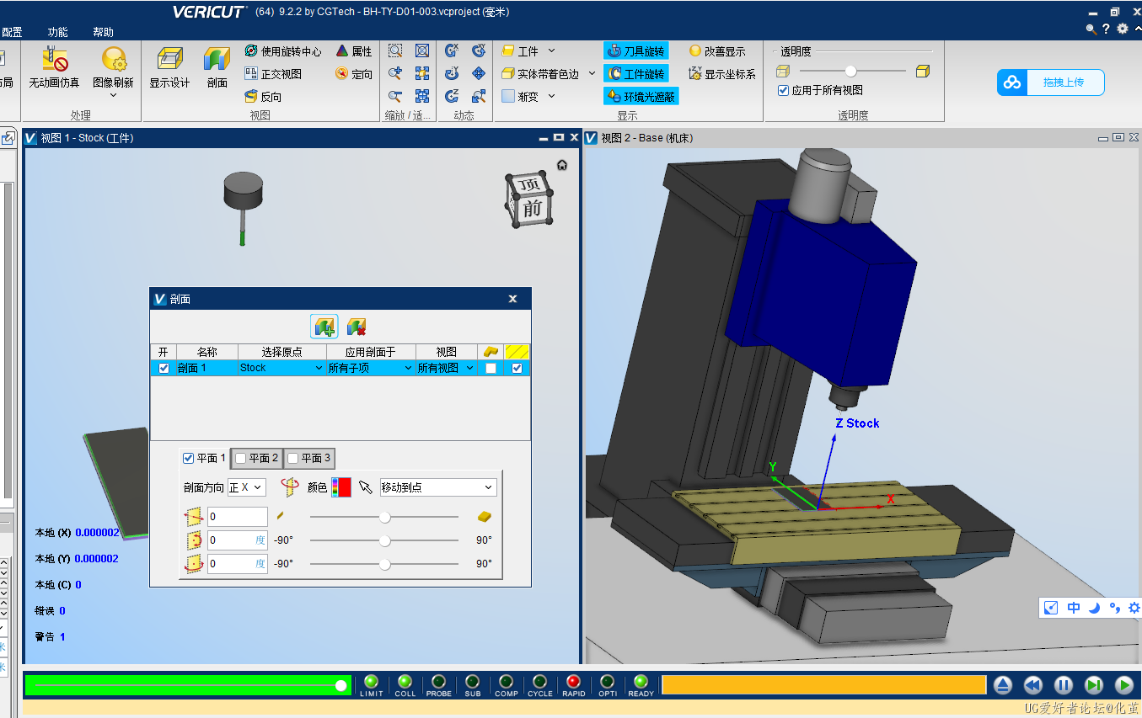
Task: Click 显示坐标系 show coordinate systems
Action: 722,74
